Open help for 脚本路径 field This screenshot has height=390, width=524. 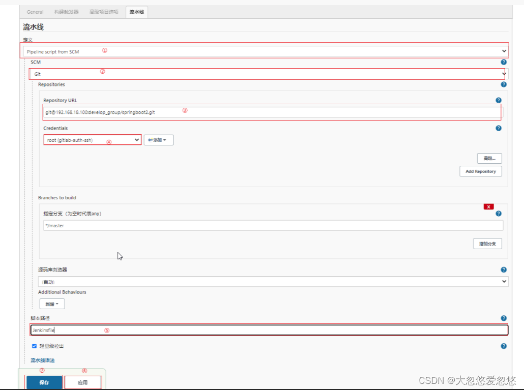tap(504, 318)
